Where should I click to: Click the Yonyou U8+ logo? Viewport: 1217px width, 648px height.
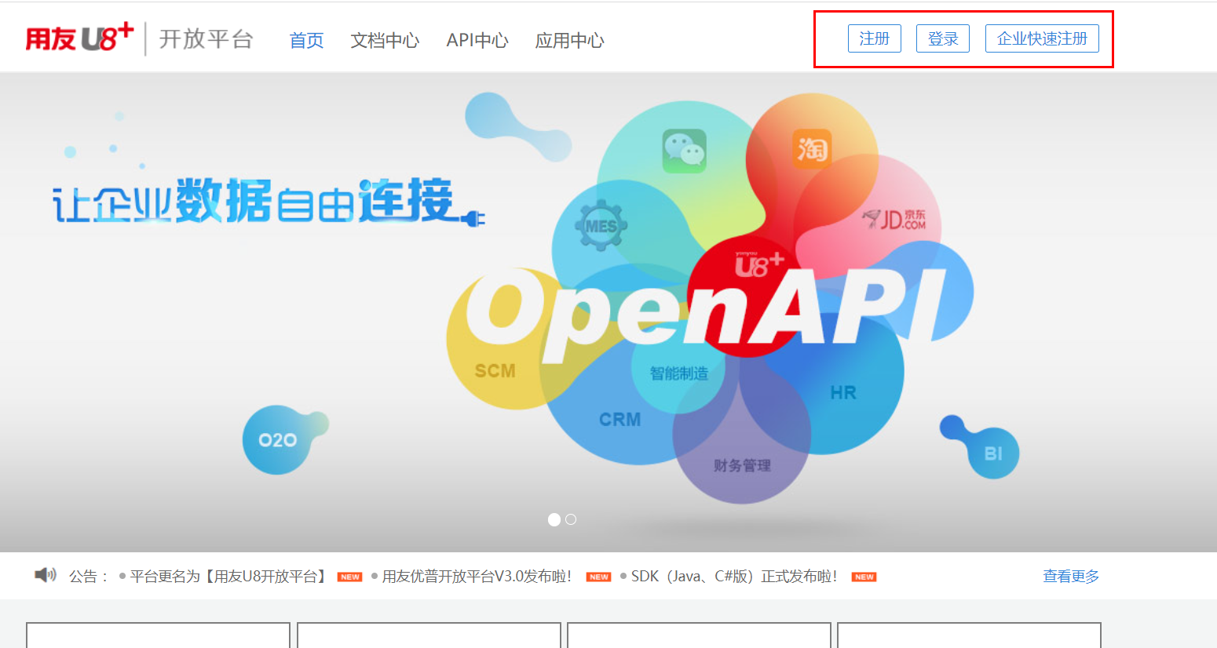click(x=79, y=38)
